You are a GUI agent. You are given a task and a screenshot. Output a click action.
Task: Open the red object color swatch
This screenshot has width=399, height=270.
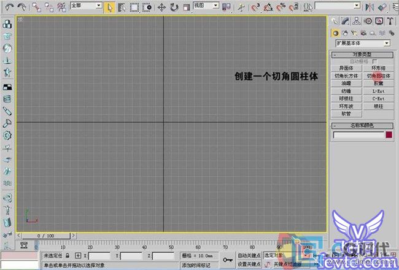point(389,134)
